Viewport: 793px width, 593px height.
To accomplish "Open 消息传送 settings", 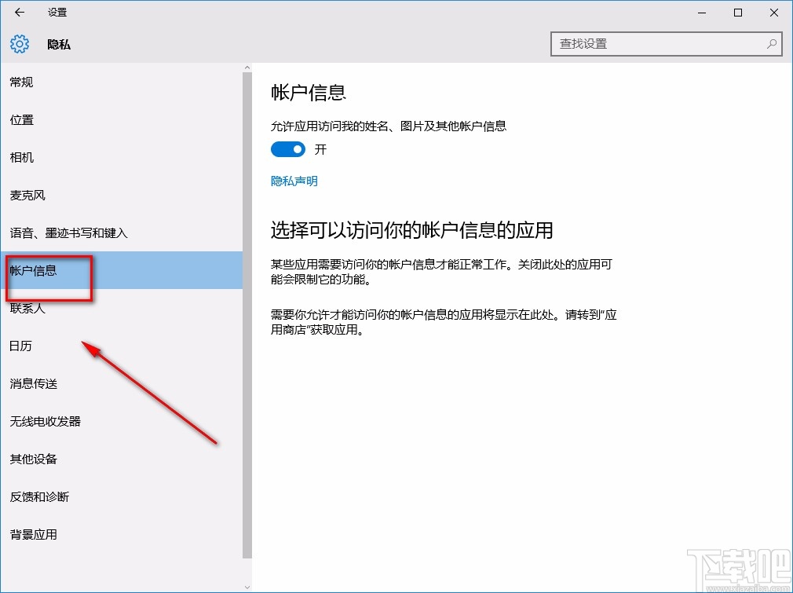I will coord(33,383).
